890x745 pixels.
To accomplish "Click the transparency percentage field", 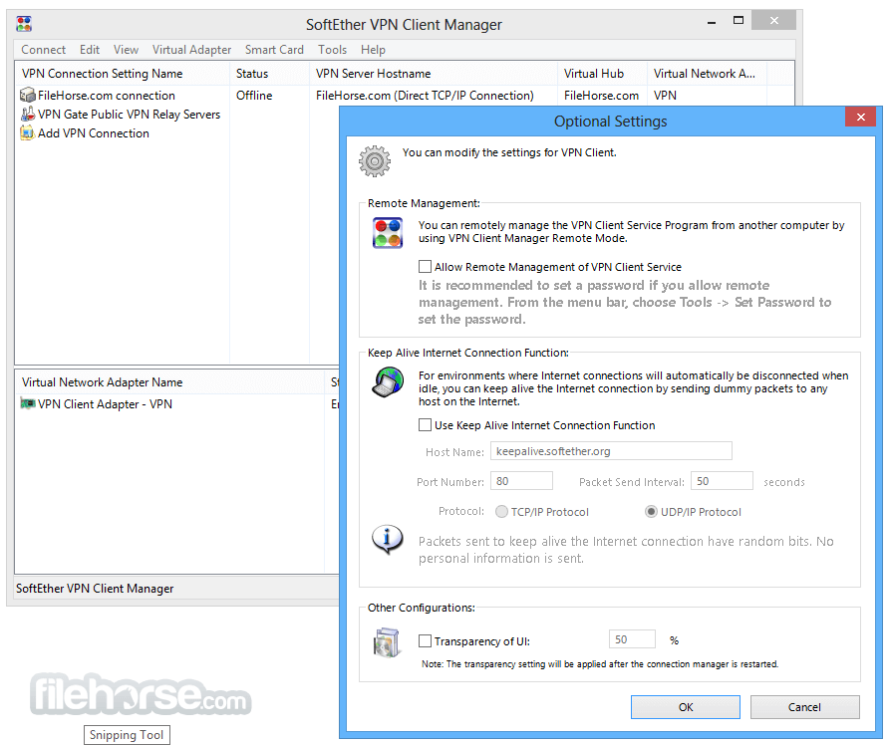I will click(632, 638).
